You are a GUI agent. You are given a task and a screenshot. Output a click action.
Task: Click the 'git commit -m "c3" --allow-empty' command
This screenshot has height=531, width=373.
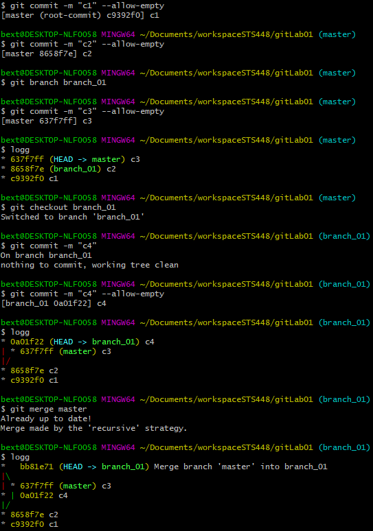click(x=82, y=111)
